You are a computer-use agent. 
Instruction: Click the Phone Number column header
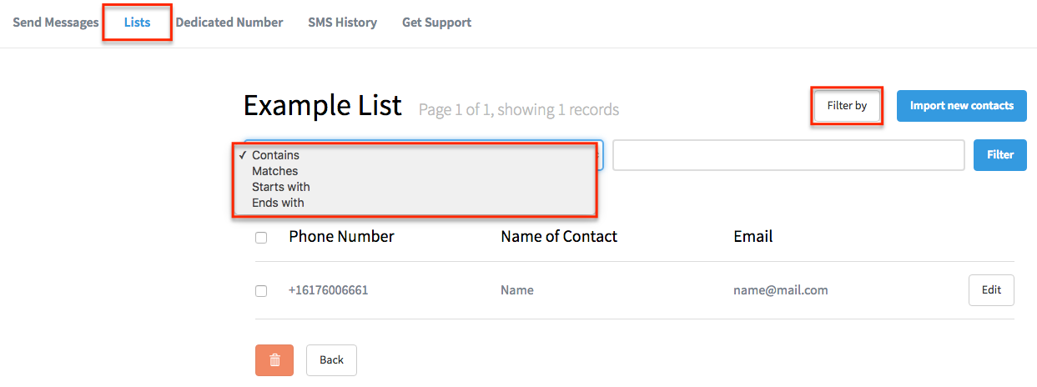[x=341, y=236]
